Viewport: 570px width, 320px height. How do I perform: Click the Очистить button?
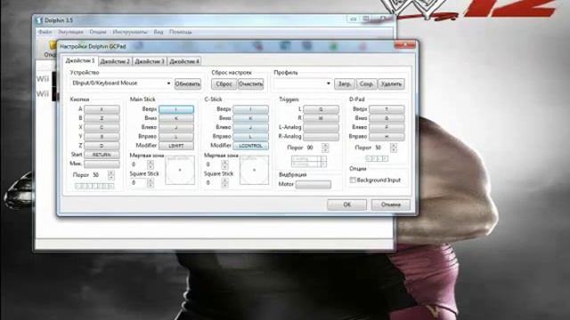(250, 84)
